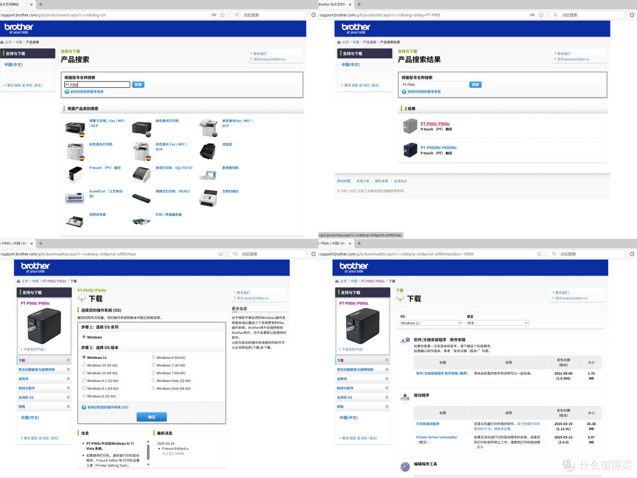Select Windows 10 (32-bit) radio button
Screen dimensions: 637x478
pos(84,365)
